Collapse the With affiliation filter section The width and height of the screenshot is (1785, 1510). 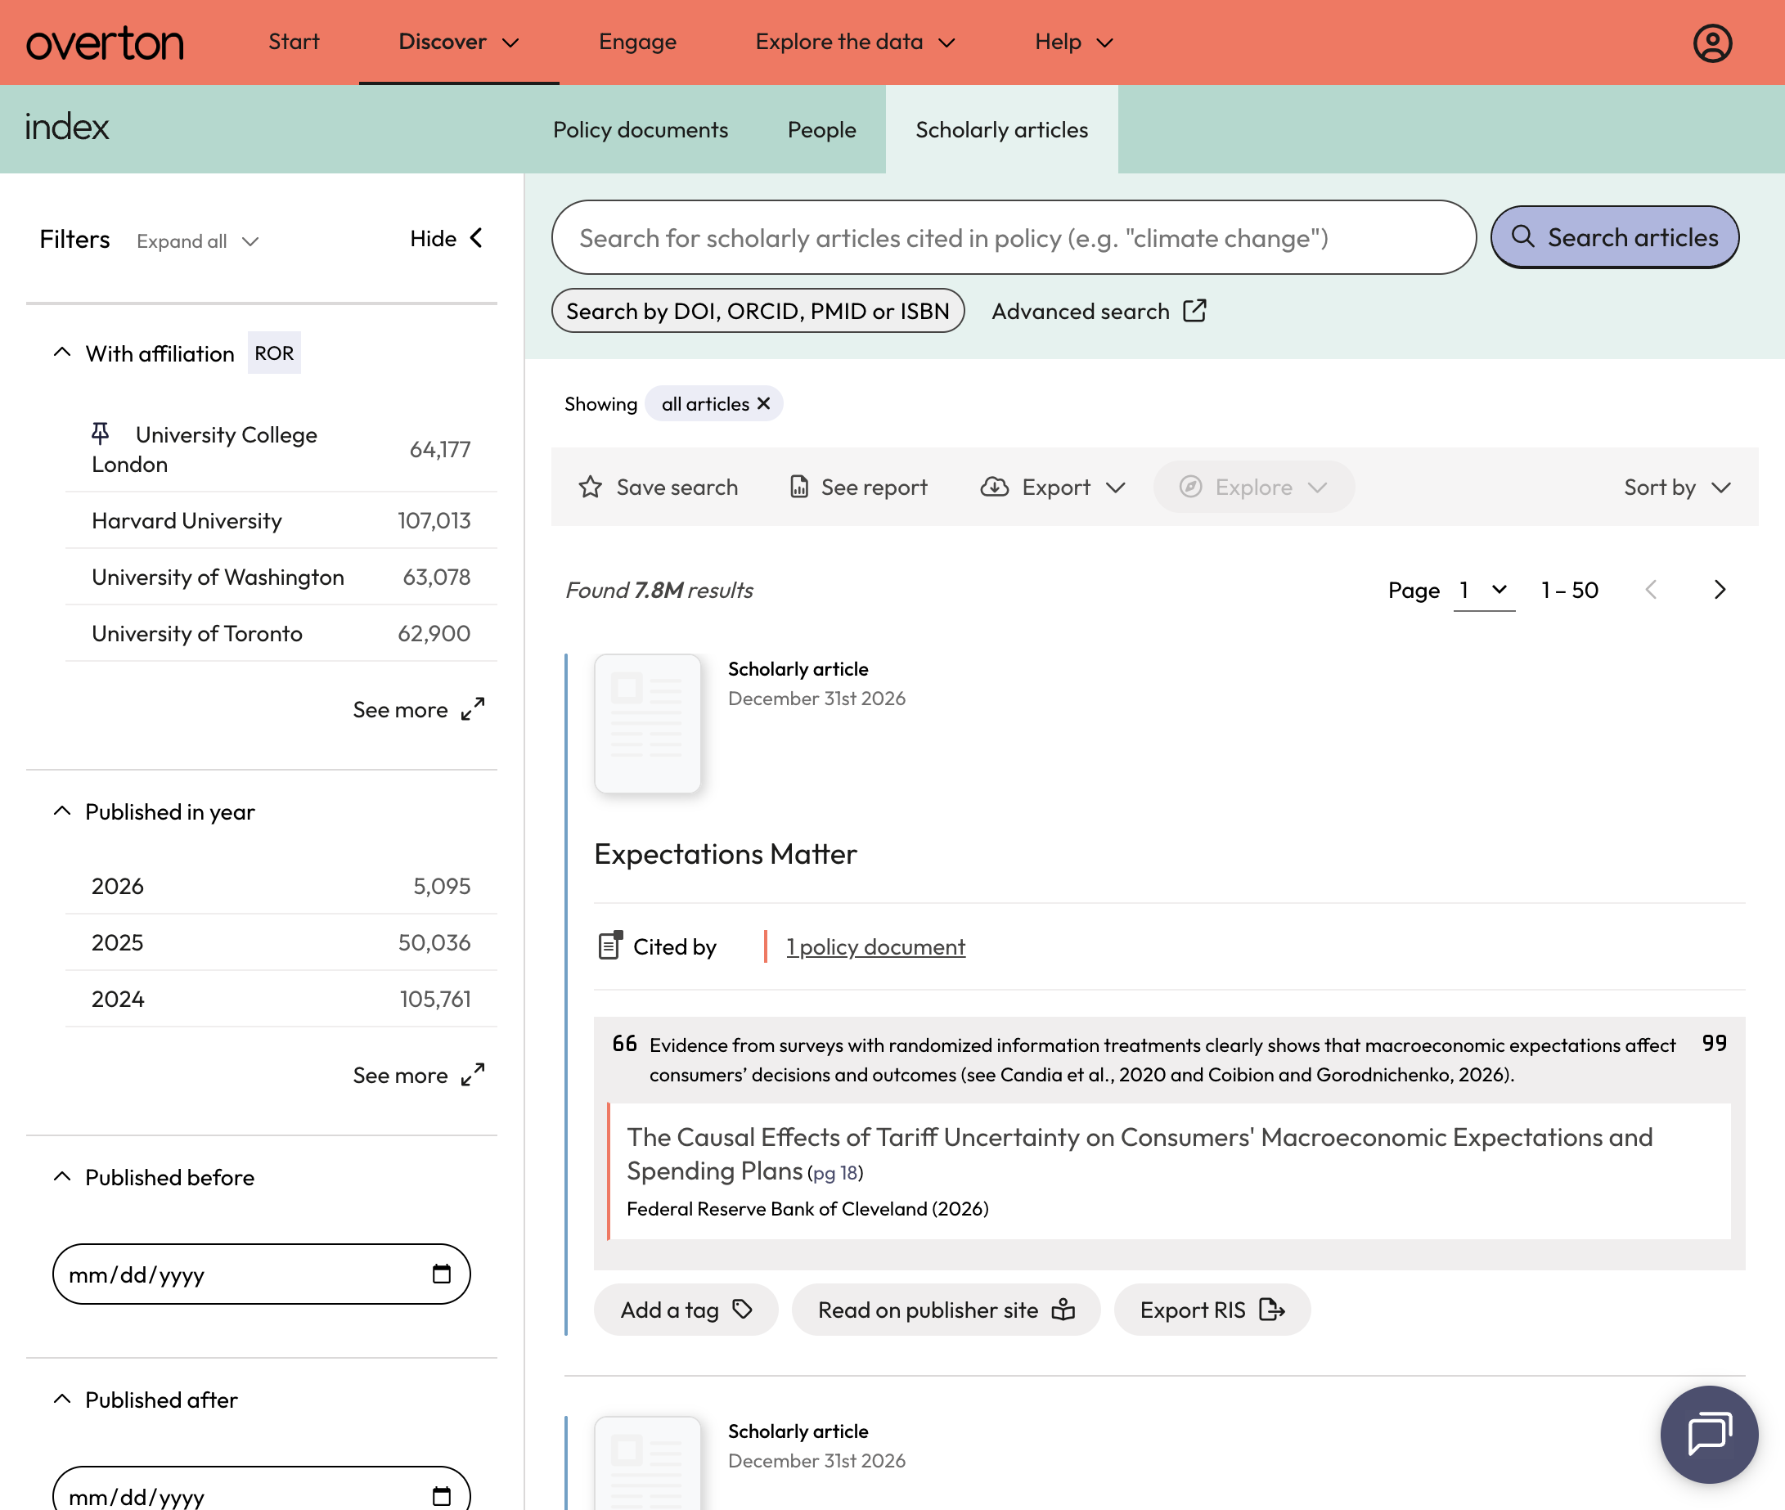(x=61, y=353)
